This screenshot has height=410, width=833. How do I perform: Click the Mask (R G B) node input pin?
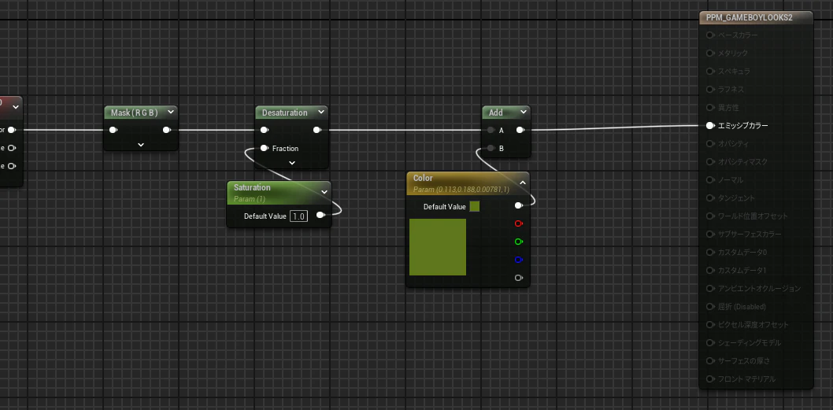(113, 130)
